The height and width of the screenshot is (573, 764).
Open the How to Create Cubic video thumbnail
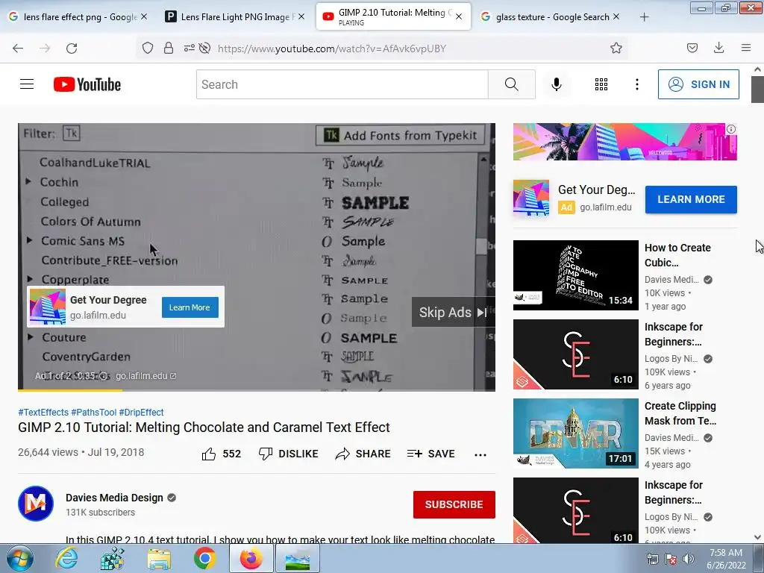click(575, 275)
